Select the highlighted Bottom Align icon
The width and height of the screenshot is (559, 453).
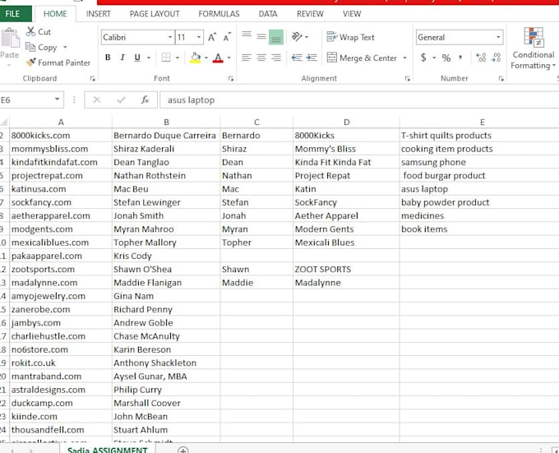point(276,37)
